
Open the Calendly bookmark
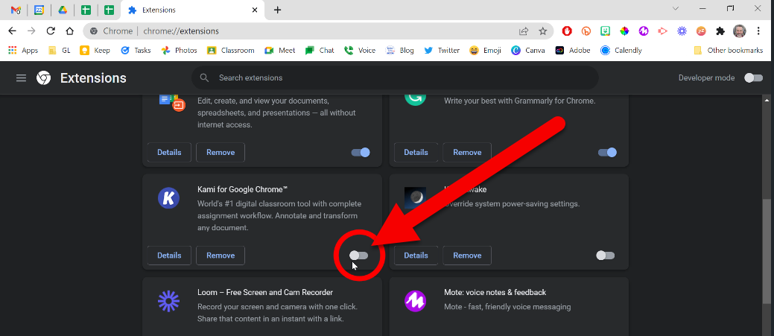click(x=621, y=51)
